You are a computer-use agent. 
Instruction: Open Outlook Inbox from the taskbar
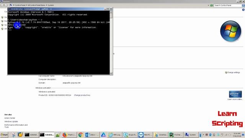(92, 135)
